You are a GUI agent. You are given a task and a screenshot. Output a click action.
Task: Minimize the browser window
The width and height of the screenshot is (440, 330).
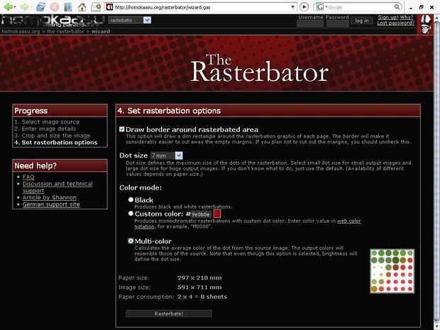(412, 7)
